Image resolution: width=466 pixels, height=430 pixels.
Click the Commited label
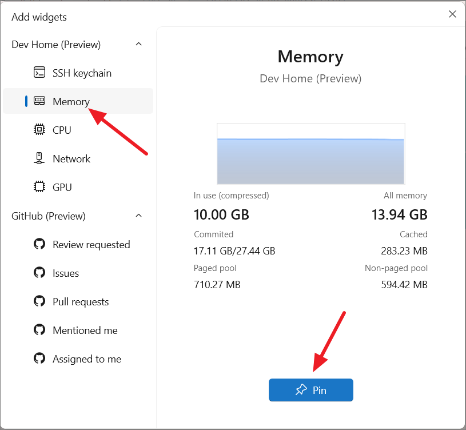coord(213,234)
